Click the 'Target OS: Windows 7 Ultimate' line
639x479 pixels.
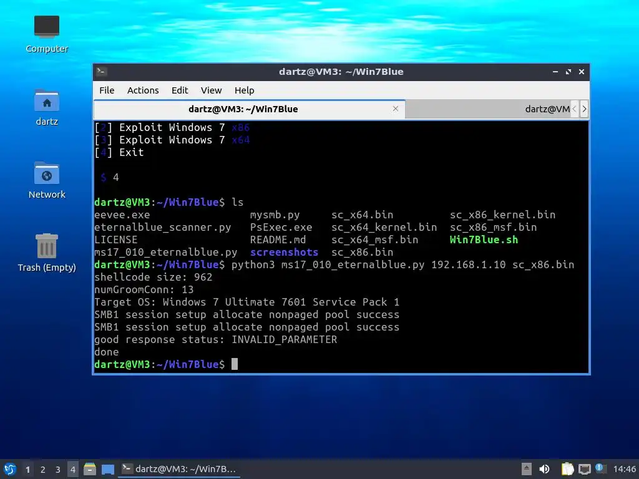pyautogui.click(x=246, y=302)
